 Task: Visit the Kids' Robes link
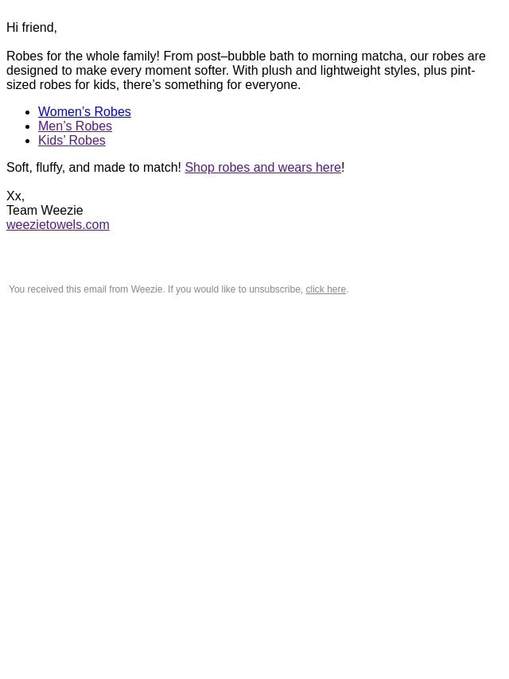pos(72,140)
